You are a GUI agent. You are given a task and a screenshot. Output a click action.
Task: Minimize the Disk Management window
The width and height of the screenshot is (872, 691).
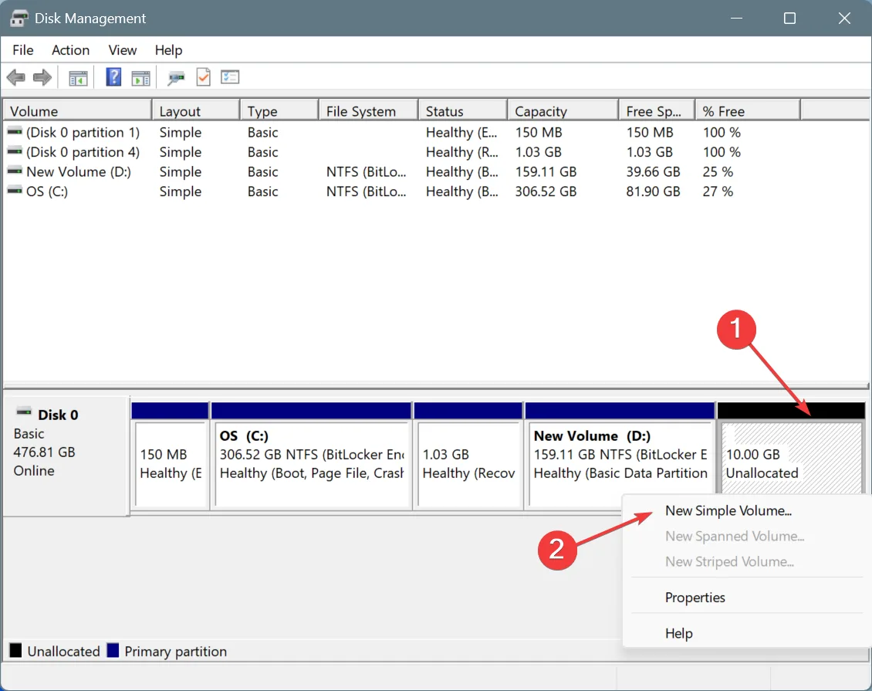pyautogui.click(x=737, y=19)
